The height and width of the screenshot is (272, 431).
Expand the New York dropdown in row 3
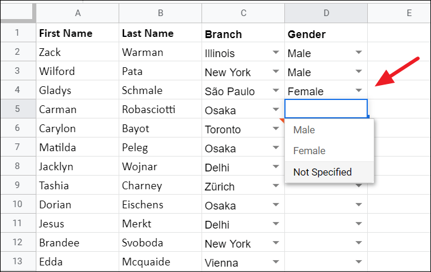click(x=275, y=72)
